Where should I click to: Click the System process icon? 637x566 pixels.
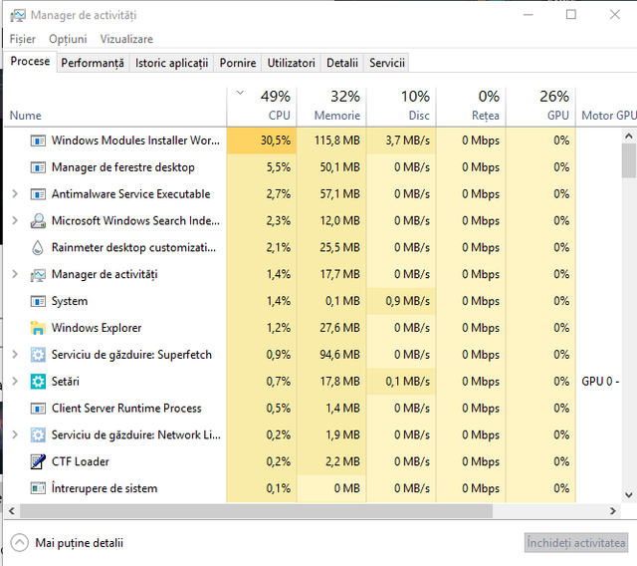[x=38, y=301]
